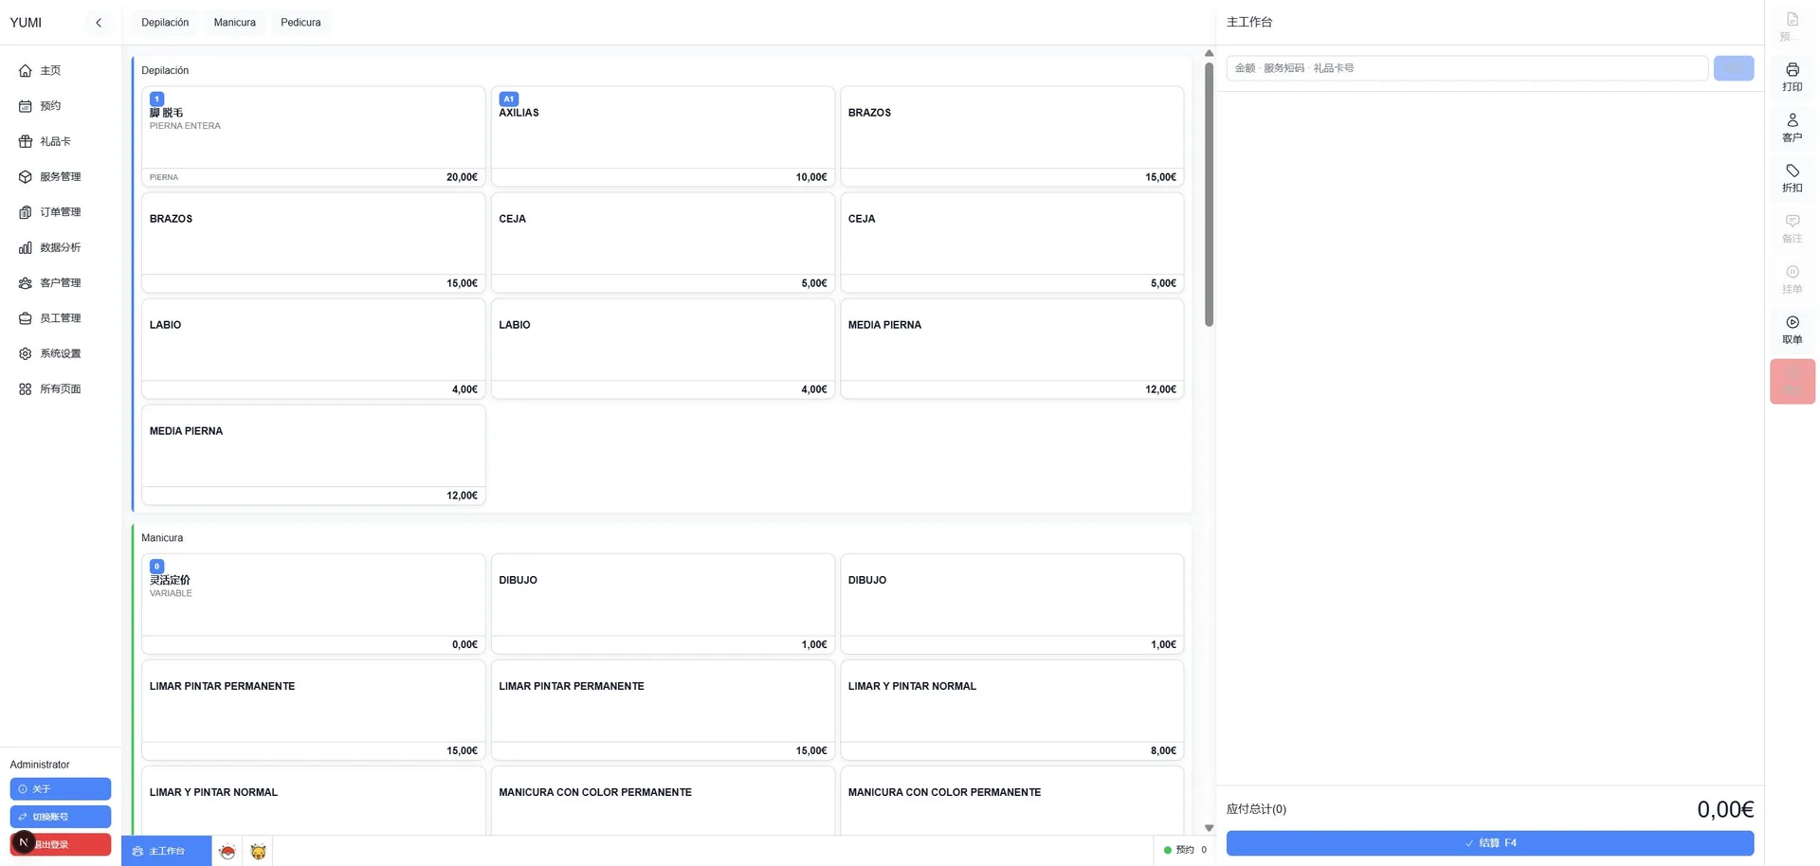Click the 客户 customer icon on right rail
1820x866 pixels.
(1792, 128)
